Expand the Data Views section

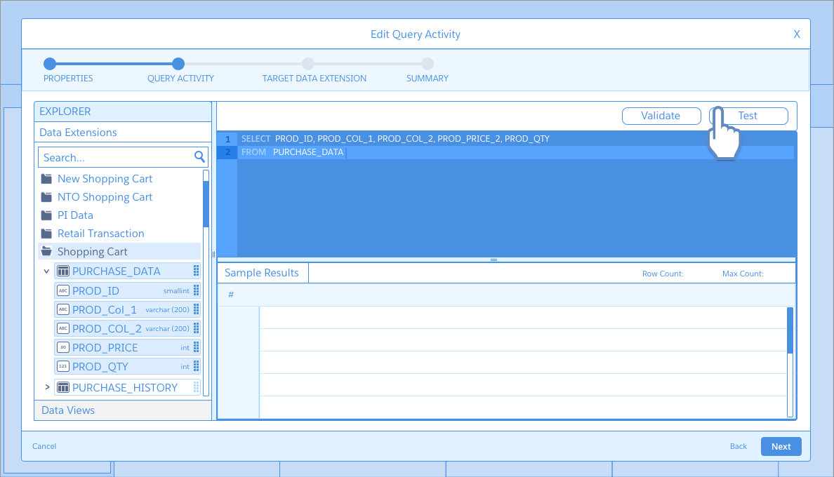(68, 410)
